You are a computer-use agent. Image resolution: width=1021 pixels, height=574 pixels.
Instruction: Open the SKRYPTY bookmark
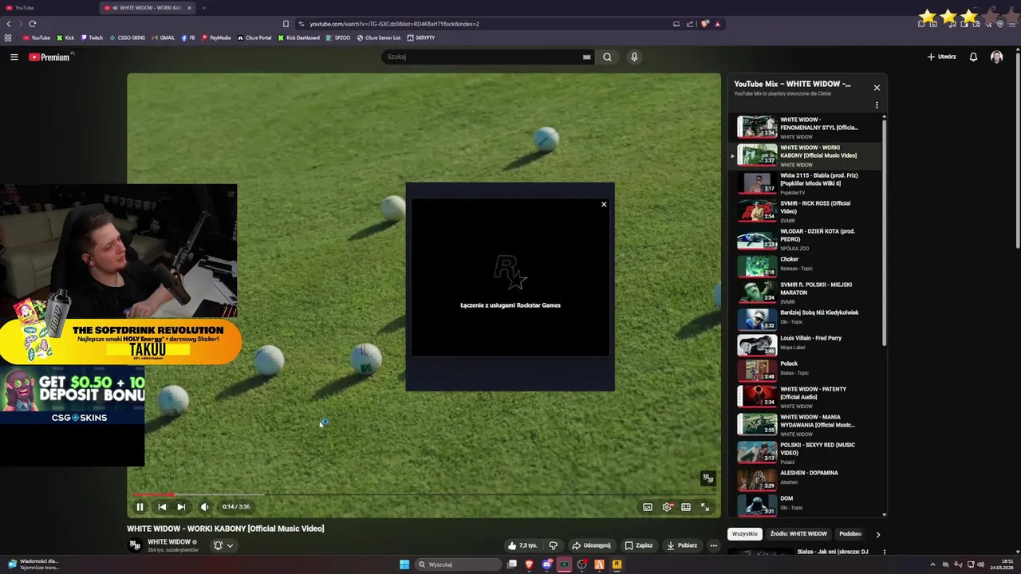pos(421,37)
